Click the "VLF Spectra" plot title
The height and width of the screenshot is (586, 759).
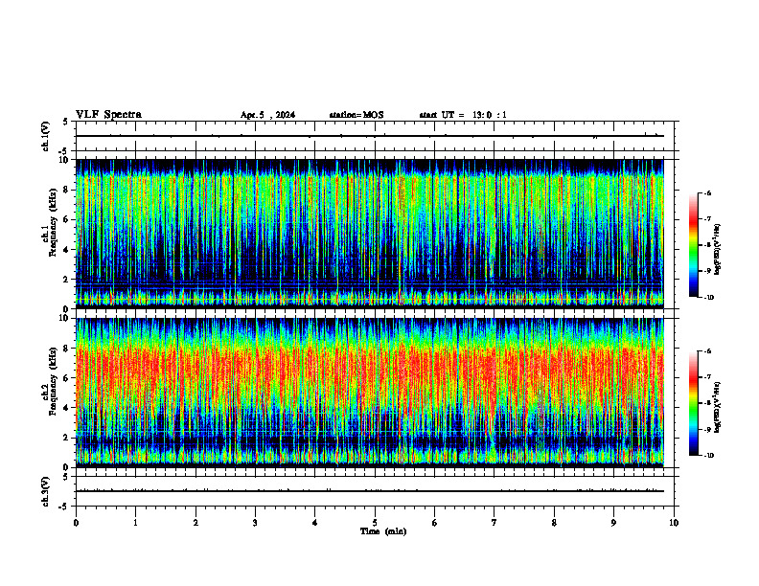point(108,115)
